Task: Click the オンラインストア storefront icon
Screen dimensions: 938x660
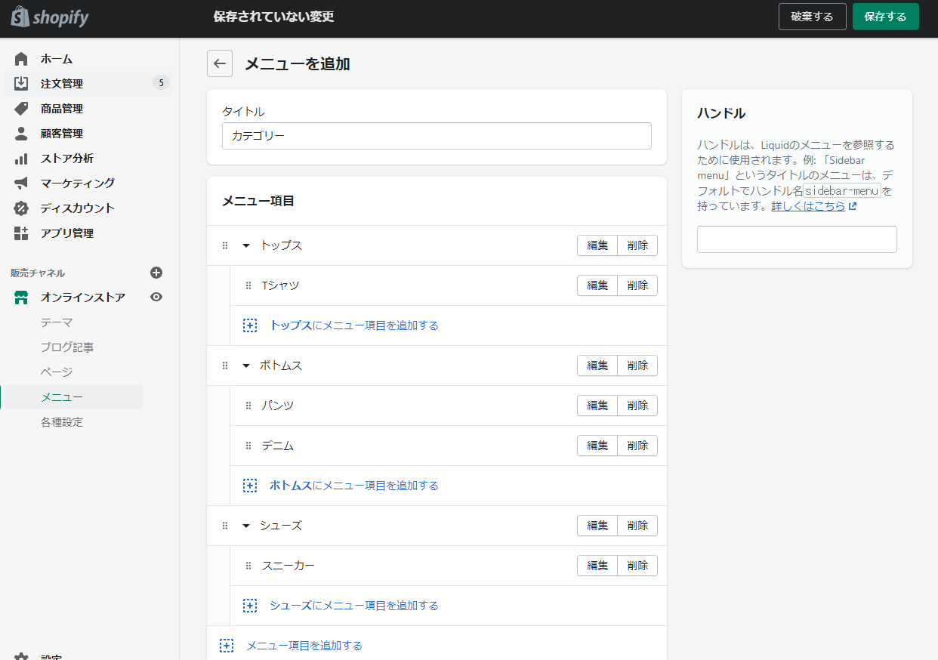Action: (21, 298)
